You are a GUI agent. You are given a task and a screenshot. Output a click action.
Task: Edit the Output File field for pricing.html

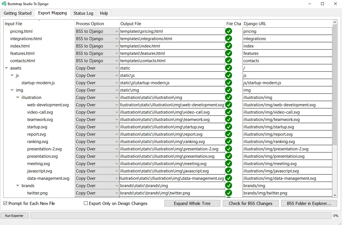point(172,31)
